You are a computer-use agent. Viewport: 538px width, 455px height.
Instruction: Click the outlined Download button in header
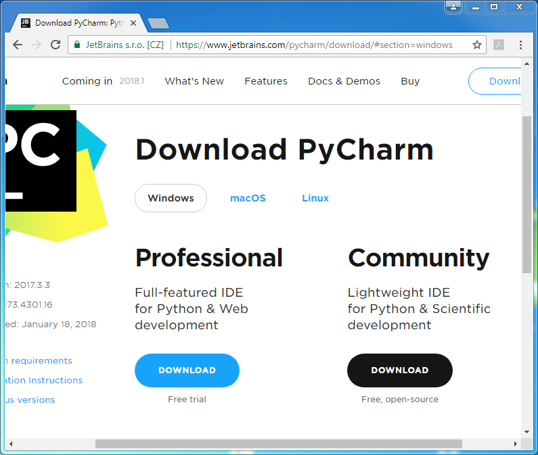tap(495, 81)
